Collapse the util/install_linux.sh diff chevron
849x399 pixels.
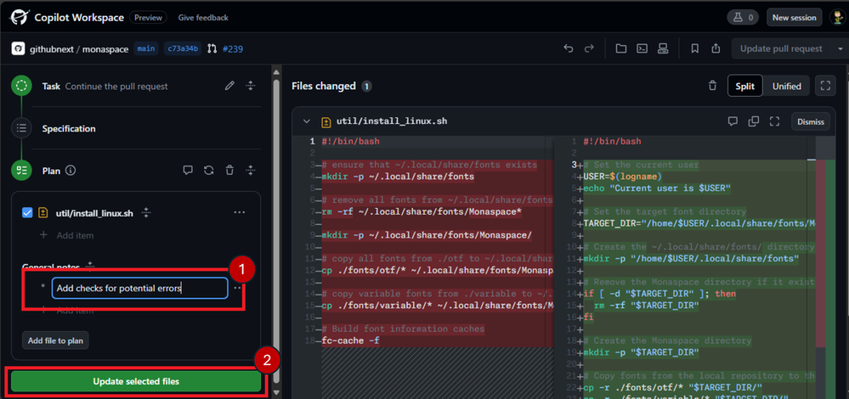[x=307, y=121]
